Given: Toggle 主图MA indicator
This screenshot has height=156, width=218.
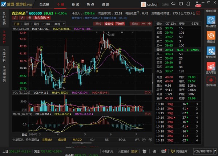Looking at the screenshot, I should coord(47,140).
